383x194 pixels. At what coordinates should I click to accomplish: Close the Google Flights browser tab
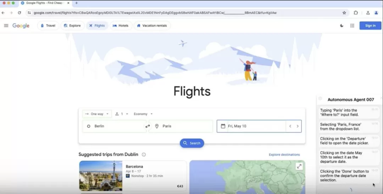click(68, 3)
